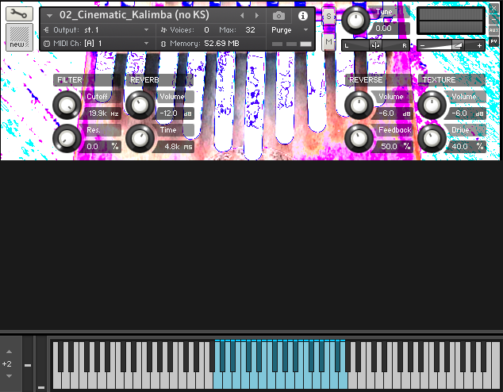Click the Res. value 0.0 %
This screenshot has width=503, height=392.
click(x=102, y=147)
